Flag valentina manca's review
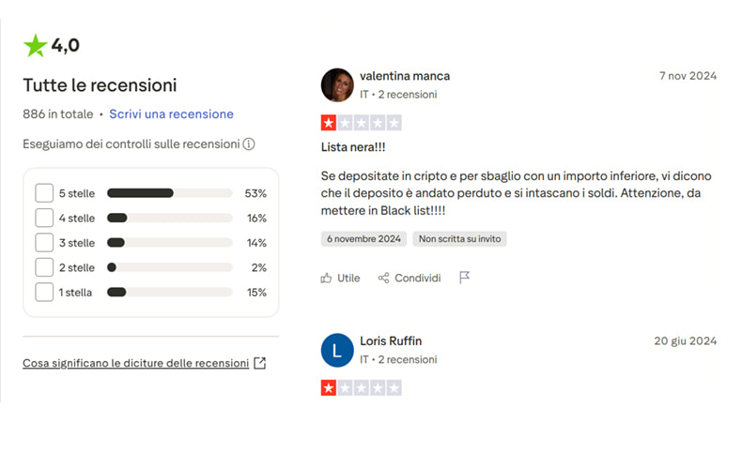The width and height of the screenshot is (742, 468). point(464,278)
